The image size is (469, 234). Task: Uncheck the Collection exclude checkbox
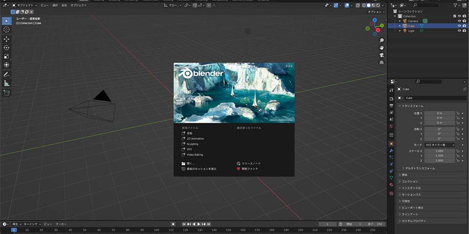(455, 16)
